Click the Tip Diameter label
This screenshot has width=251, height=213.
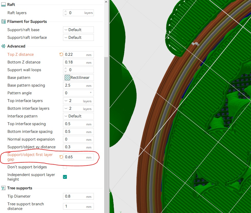coord(19,196)
